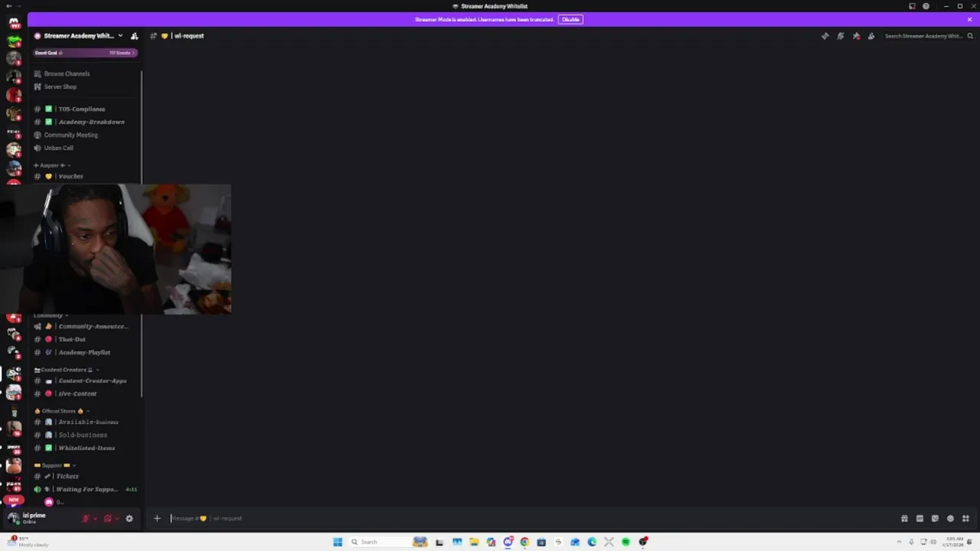The image size is (980, 551).
Task: Show the Member List icon
Action: (x=871, y=36)
